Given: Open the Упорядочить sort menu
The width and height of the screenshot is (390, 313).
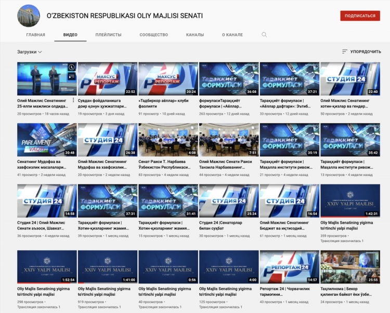Looking at the screenshot, I should click(x=361, y=51).
